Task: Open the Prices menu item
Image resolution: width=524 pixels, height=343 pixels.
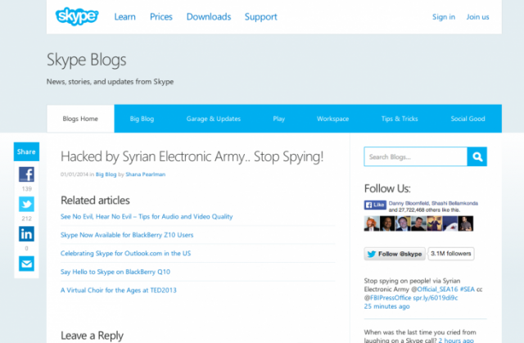Action: pos(160,16)
